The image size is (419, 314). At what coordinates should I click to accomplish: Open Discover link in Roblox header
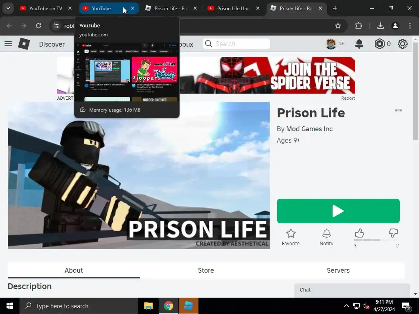click(52, 44)
